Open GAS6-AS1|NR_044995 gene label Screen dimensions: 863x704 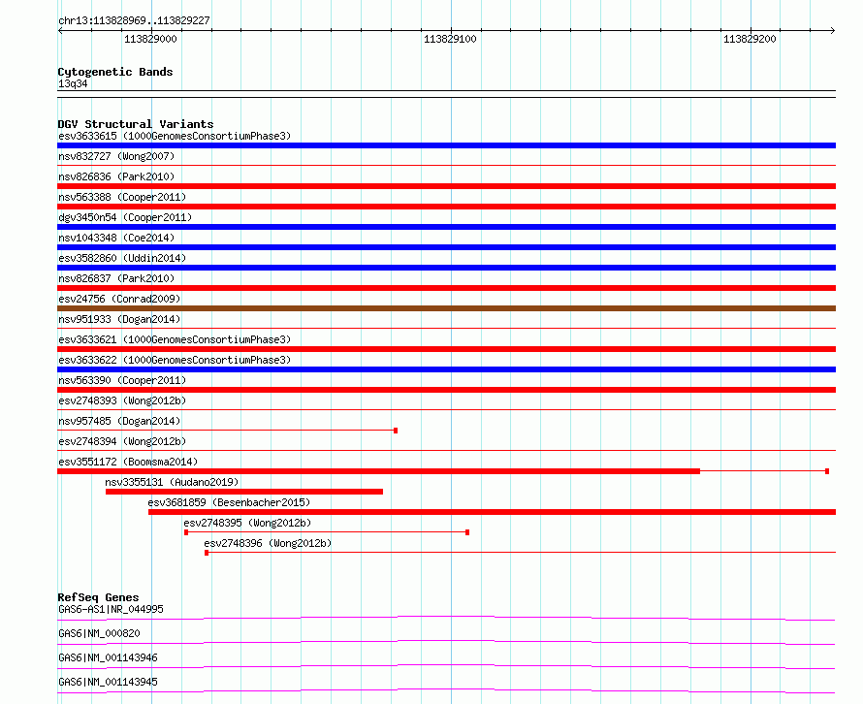tap(111, 609)
